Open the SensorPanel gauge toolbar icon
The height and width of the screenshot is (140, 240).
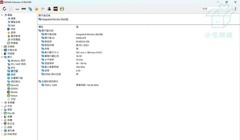coord(62,9)
